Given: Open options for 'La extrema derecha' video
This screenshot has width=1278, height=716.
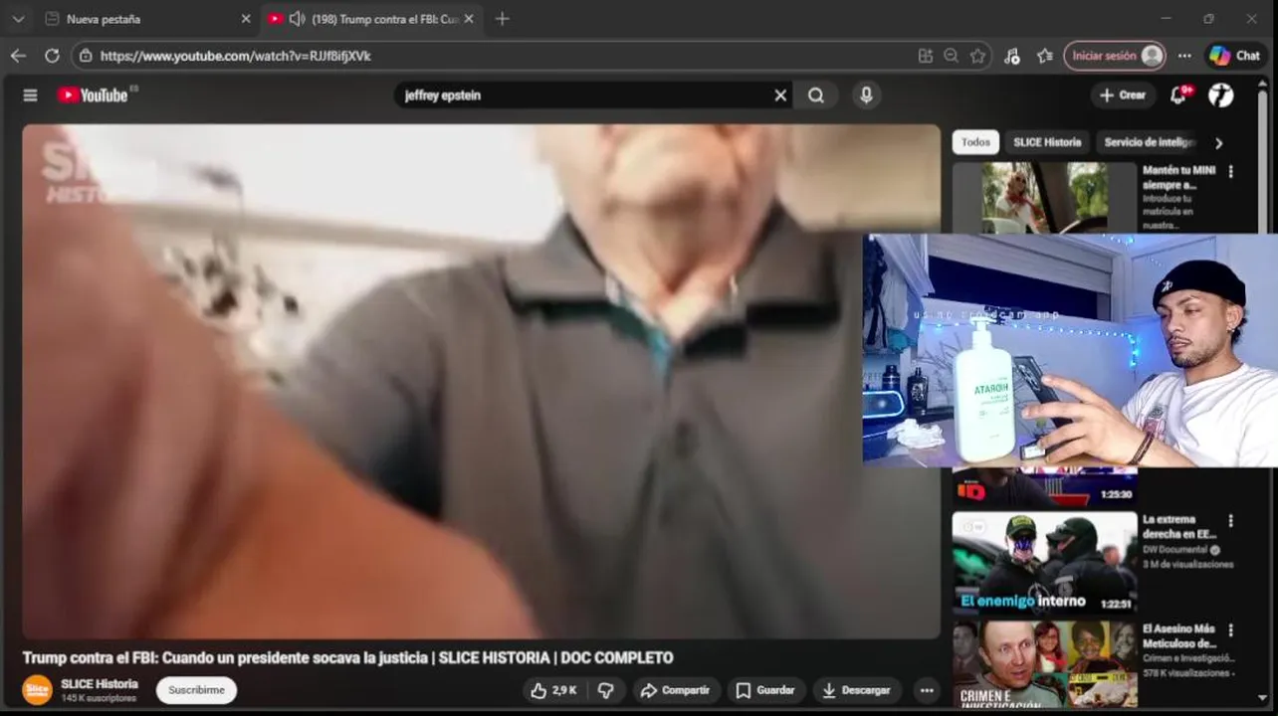Looking at the screenshot, I should (x=1231, y=520).
